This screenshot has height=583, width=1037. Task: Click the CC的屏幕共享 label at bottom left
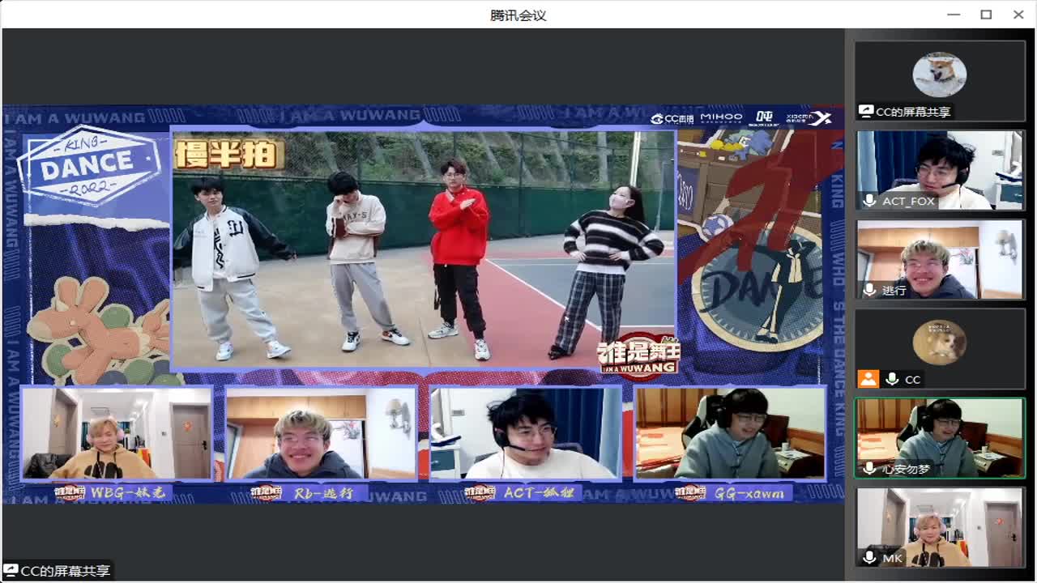tap(57, 572)
